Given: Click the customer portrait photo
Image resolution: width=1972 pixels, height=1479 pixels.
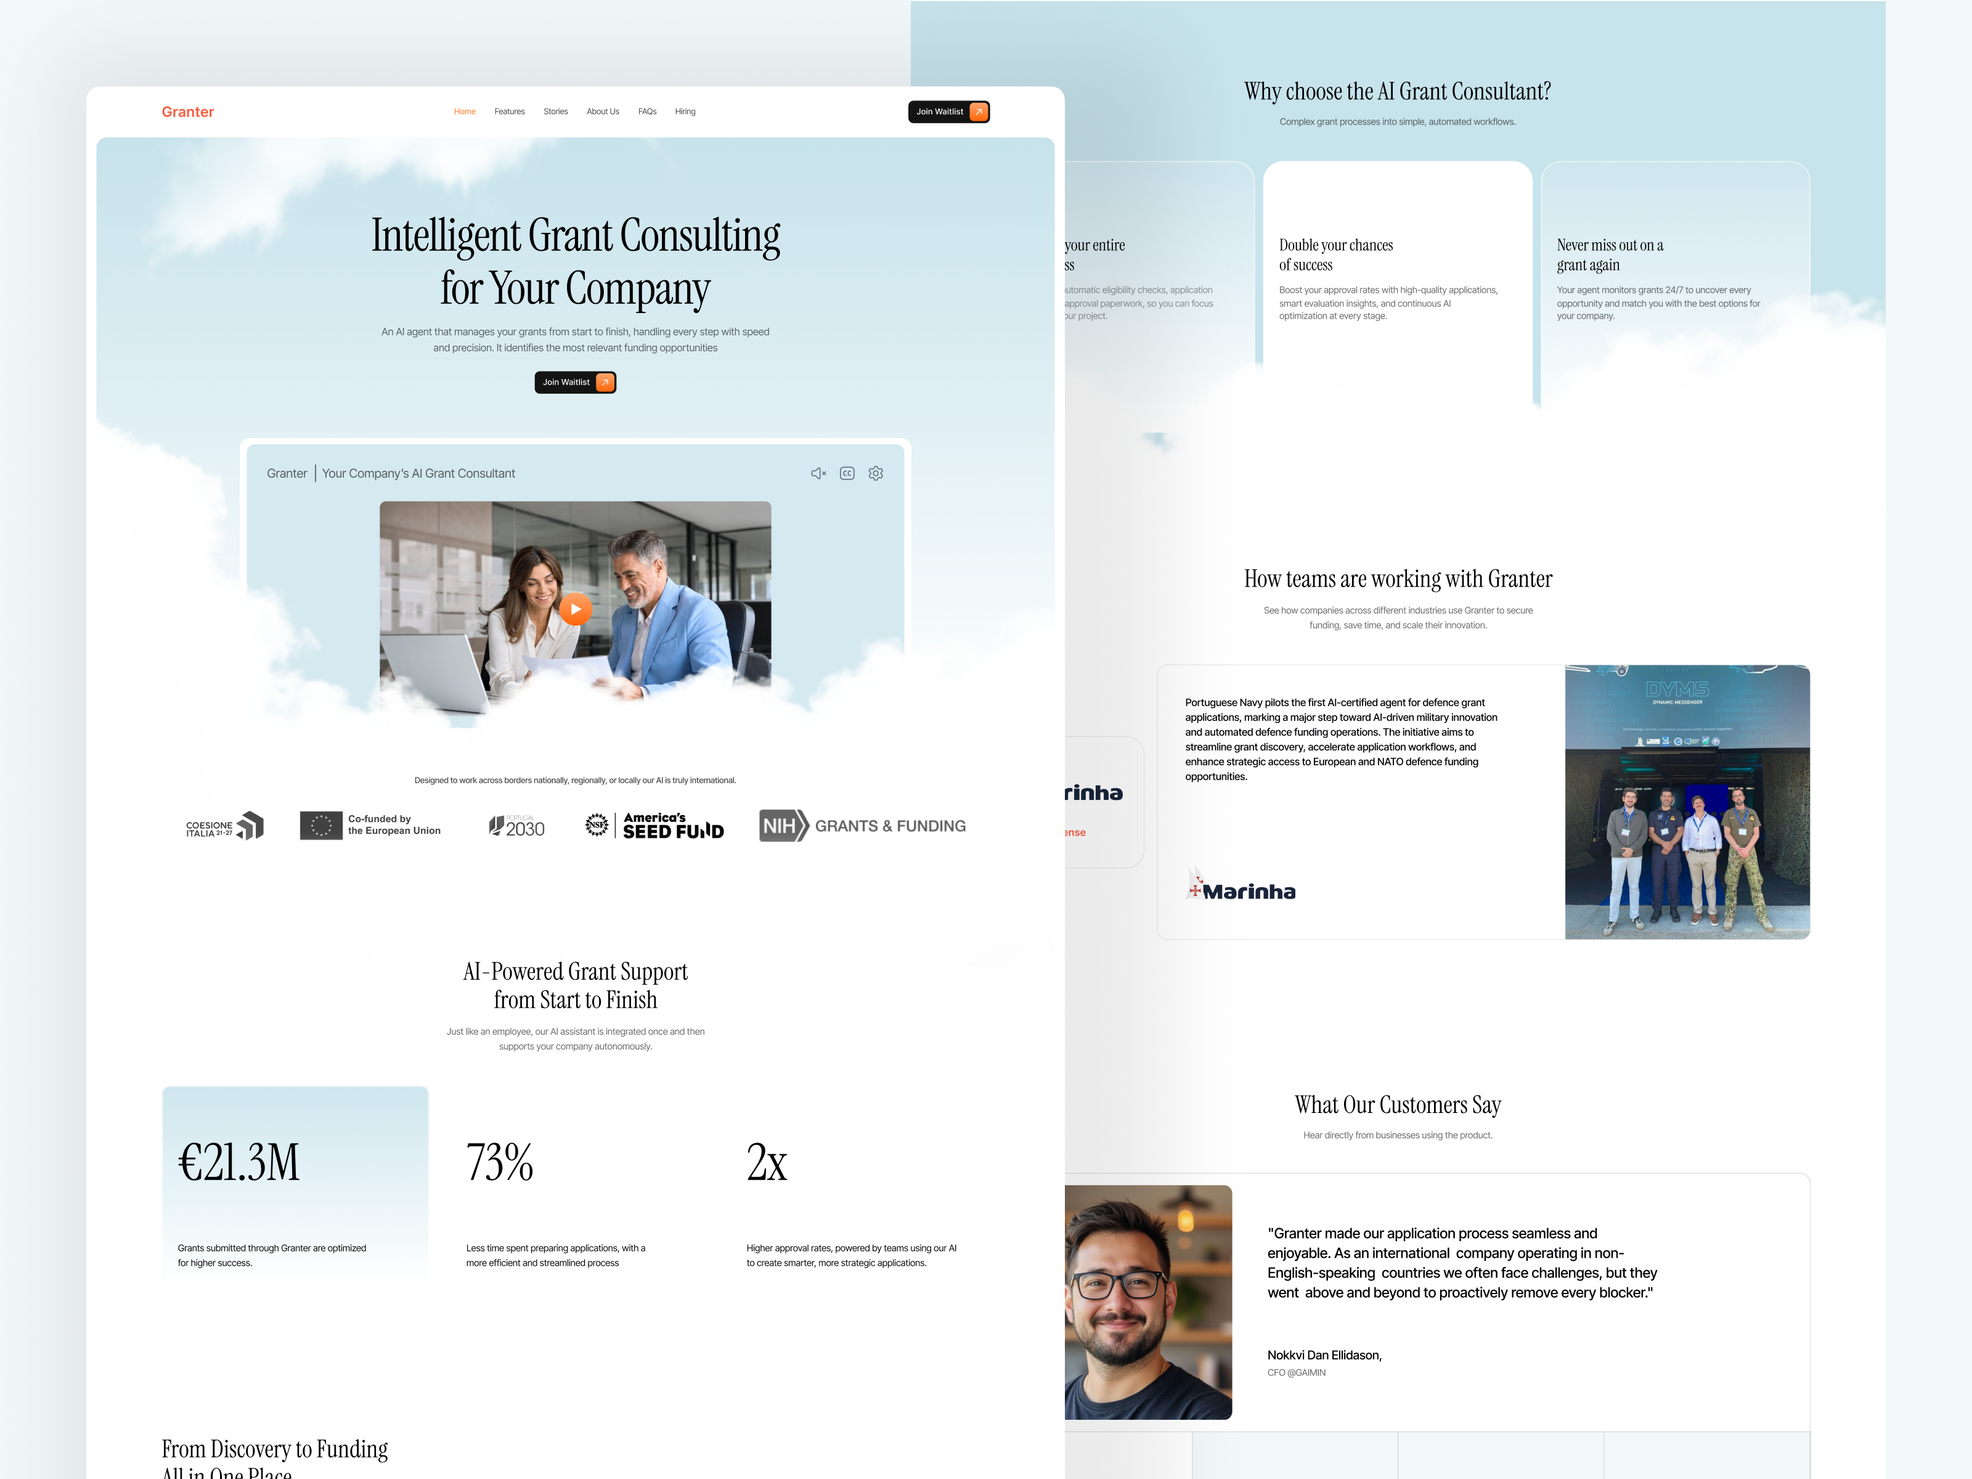Looking at the screenshot, I should point(1148,1302).
